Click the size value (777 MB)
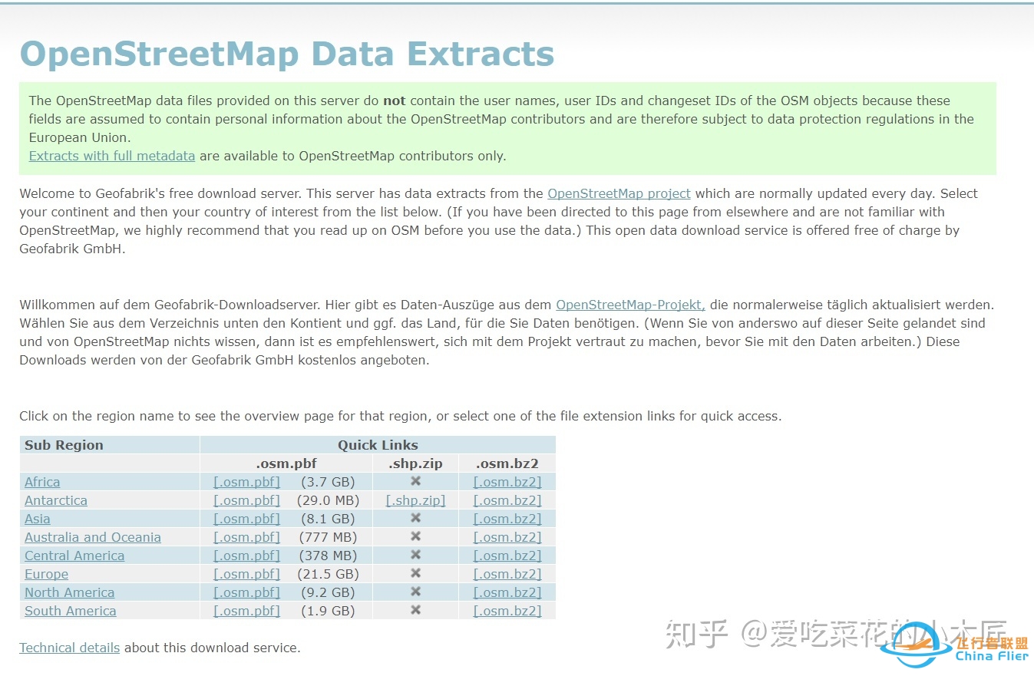The image size is (1034, 676). point(328,537)
